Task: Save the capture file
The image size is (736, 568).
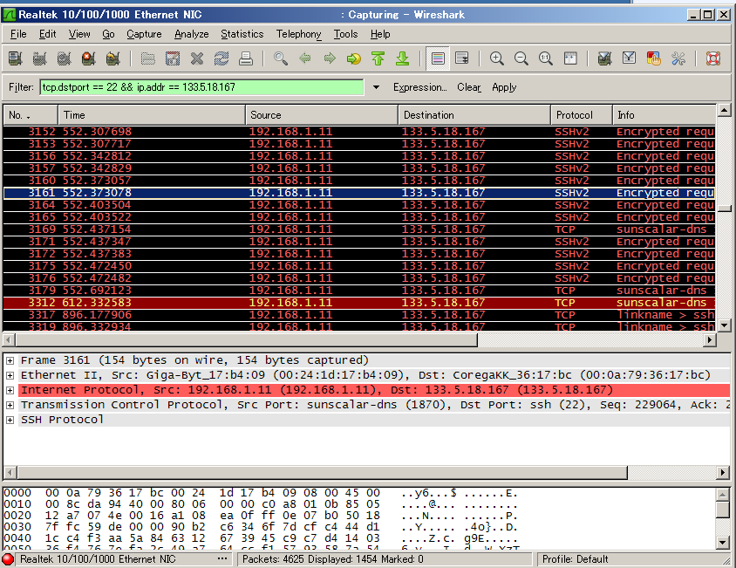Action: pos(173,58)
